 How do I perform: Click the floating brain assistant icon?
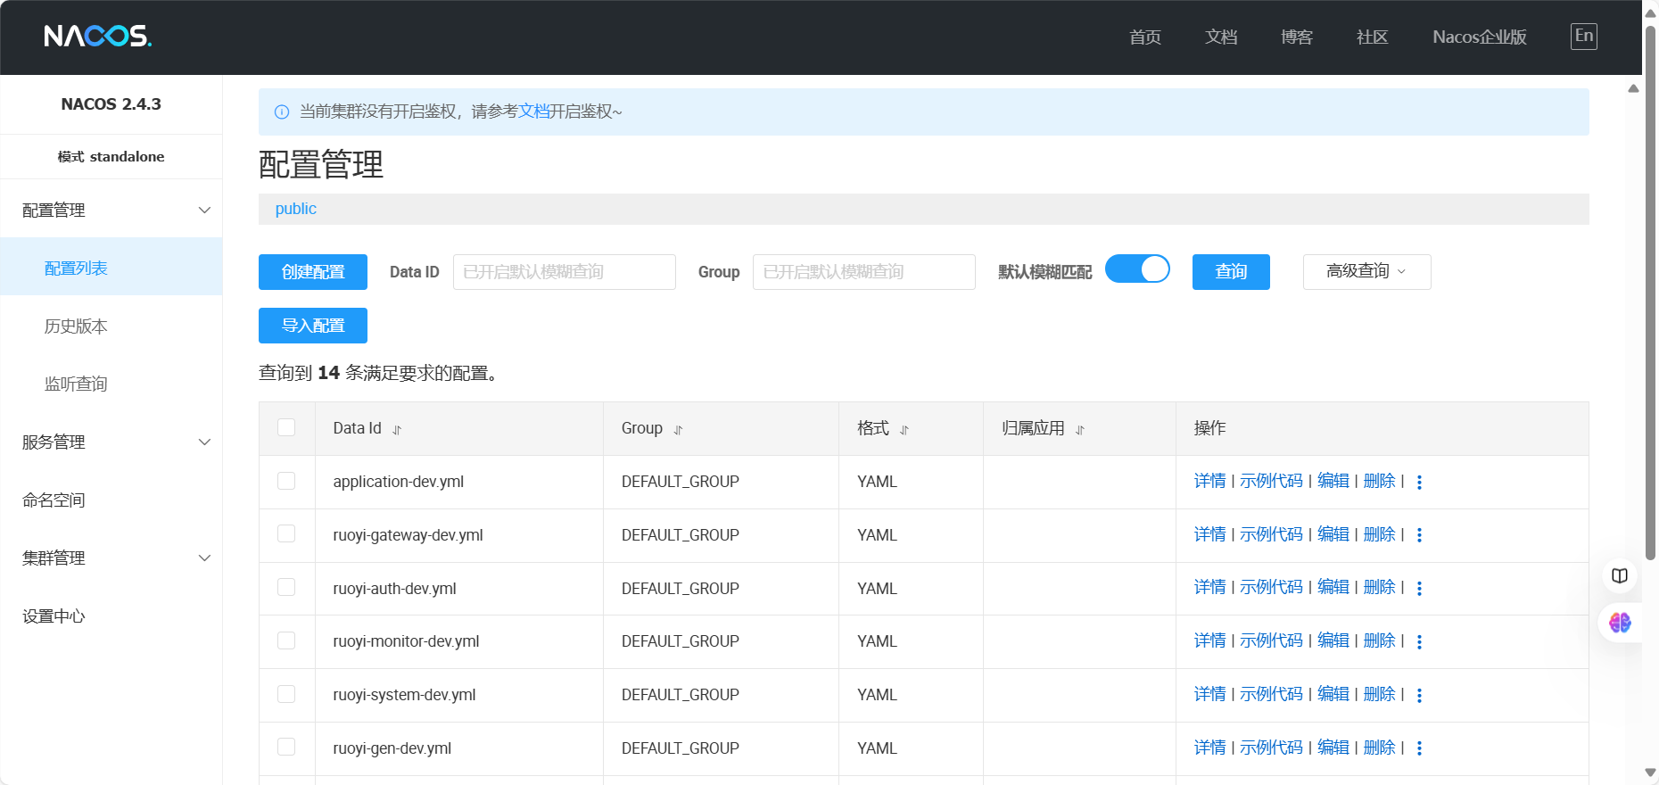[x=1620, y=623]
